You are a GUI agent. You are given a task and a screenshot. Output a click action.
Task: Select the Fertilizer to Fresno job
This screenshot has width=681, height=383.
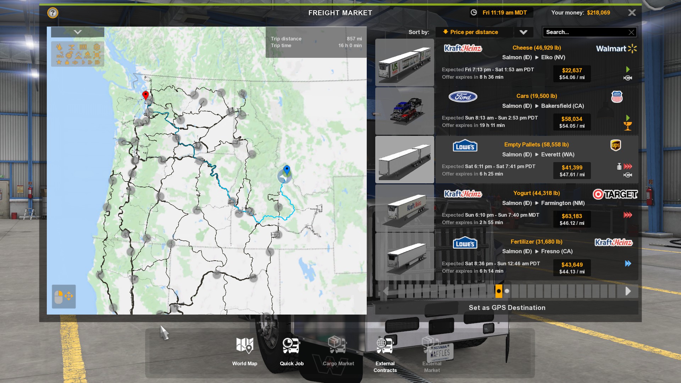537,256
